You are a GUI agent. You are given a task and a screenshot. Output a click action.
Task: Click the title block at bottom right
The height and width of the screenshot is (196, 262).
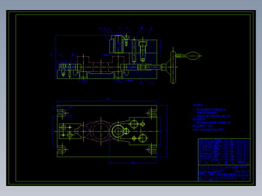[x=224, y=173]
